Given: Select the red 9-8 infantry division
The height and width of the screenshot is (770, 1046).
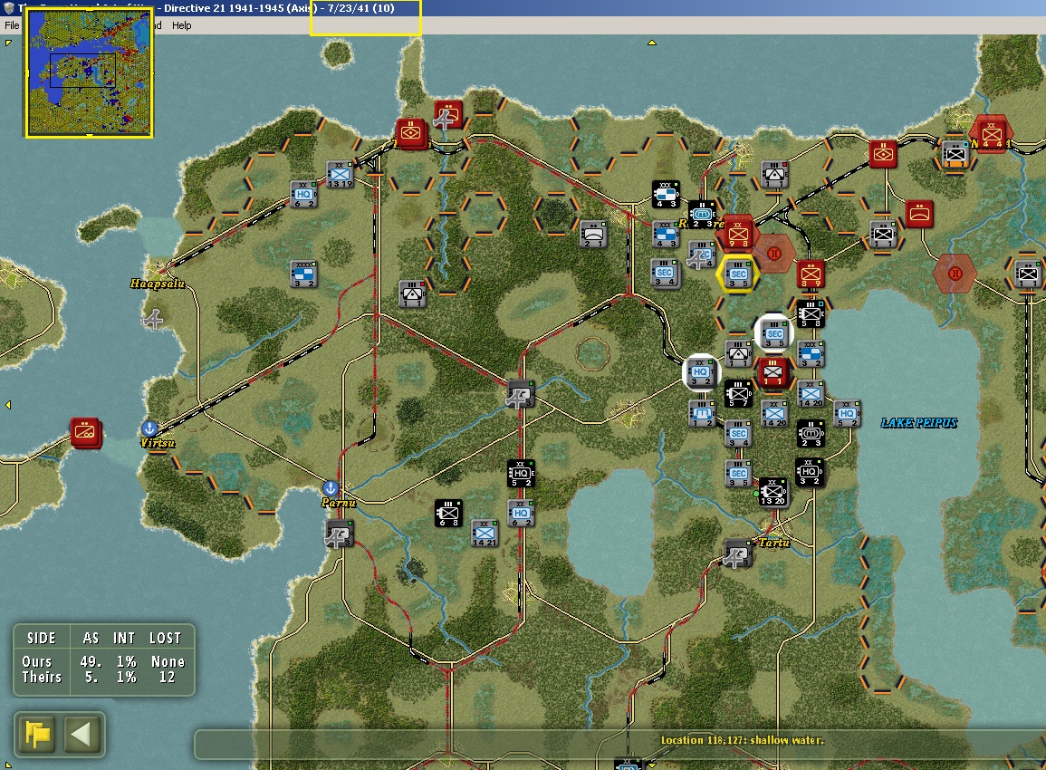Looking at the screenshot, I should pos(737,235).
